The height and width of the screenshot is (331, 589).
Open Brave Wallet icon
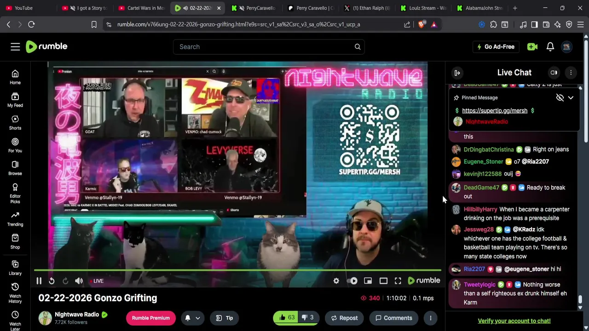click(546, 24)
